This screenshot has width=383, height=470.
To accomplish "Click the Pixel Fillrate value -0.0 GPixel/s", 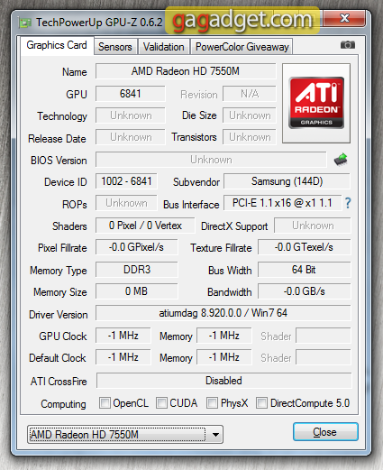I will tap(137, 247).
